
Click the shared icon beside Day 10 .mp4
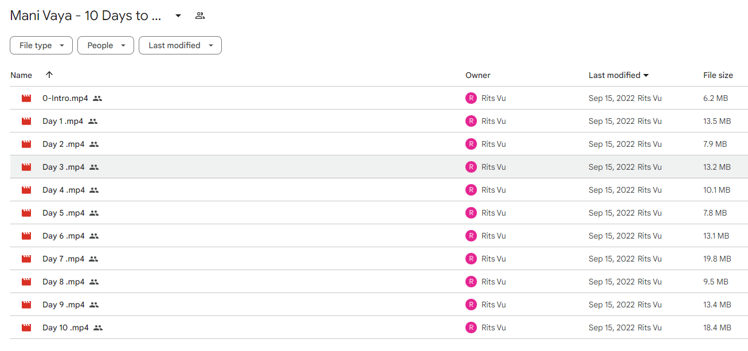click(98, 327)
